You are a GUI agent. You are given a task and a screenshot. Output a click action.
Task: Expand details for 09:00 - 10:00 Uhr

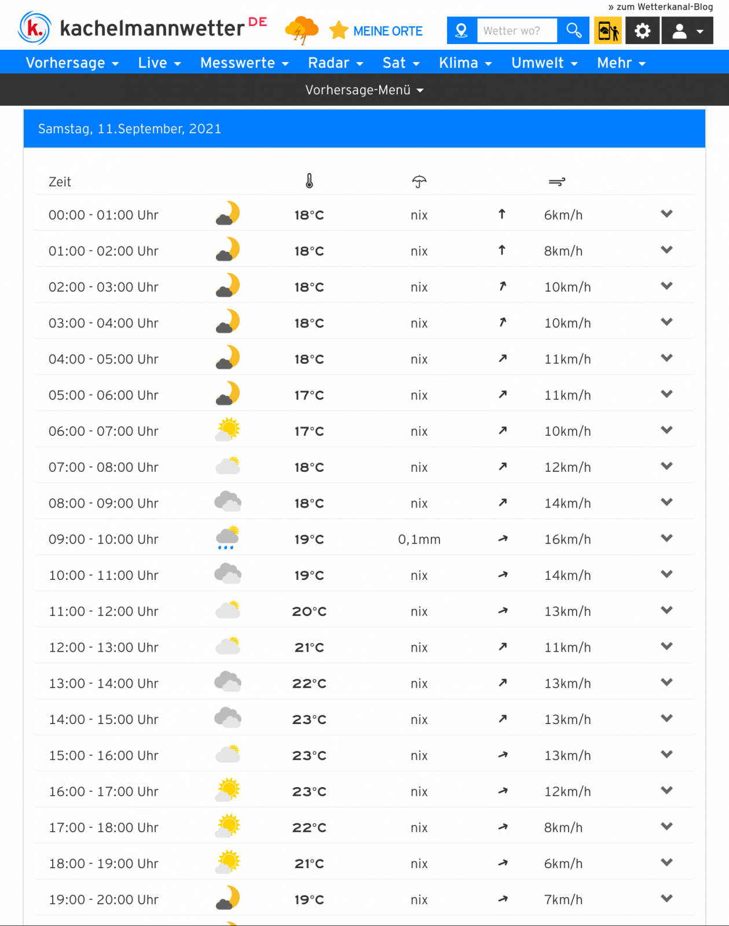(666, 538)
